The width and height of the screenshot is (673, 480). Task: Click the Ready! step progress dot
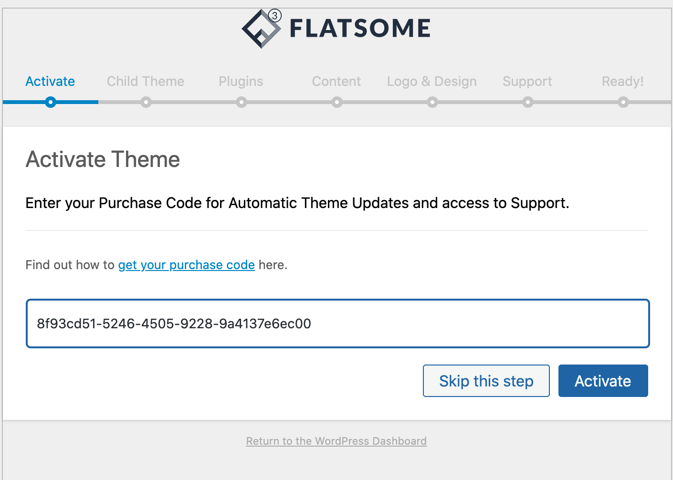click(623, 102)
